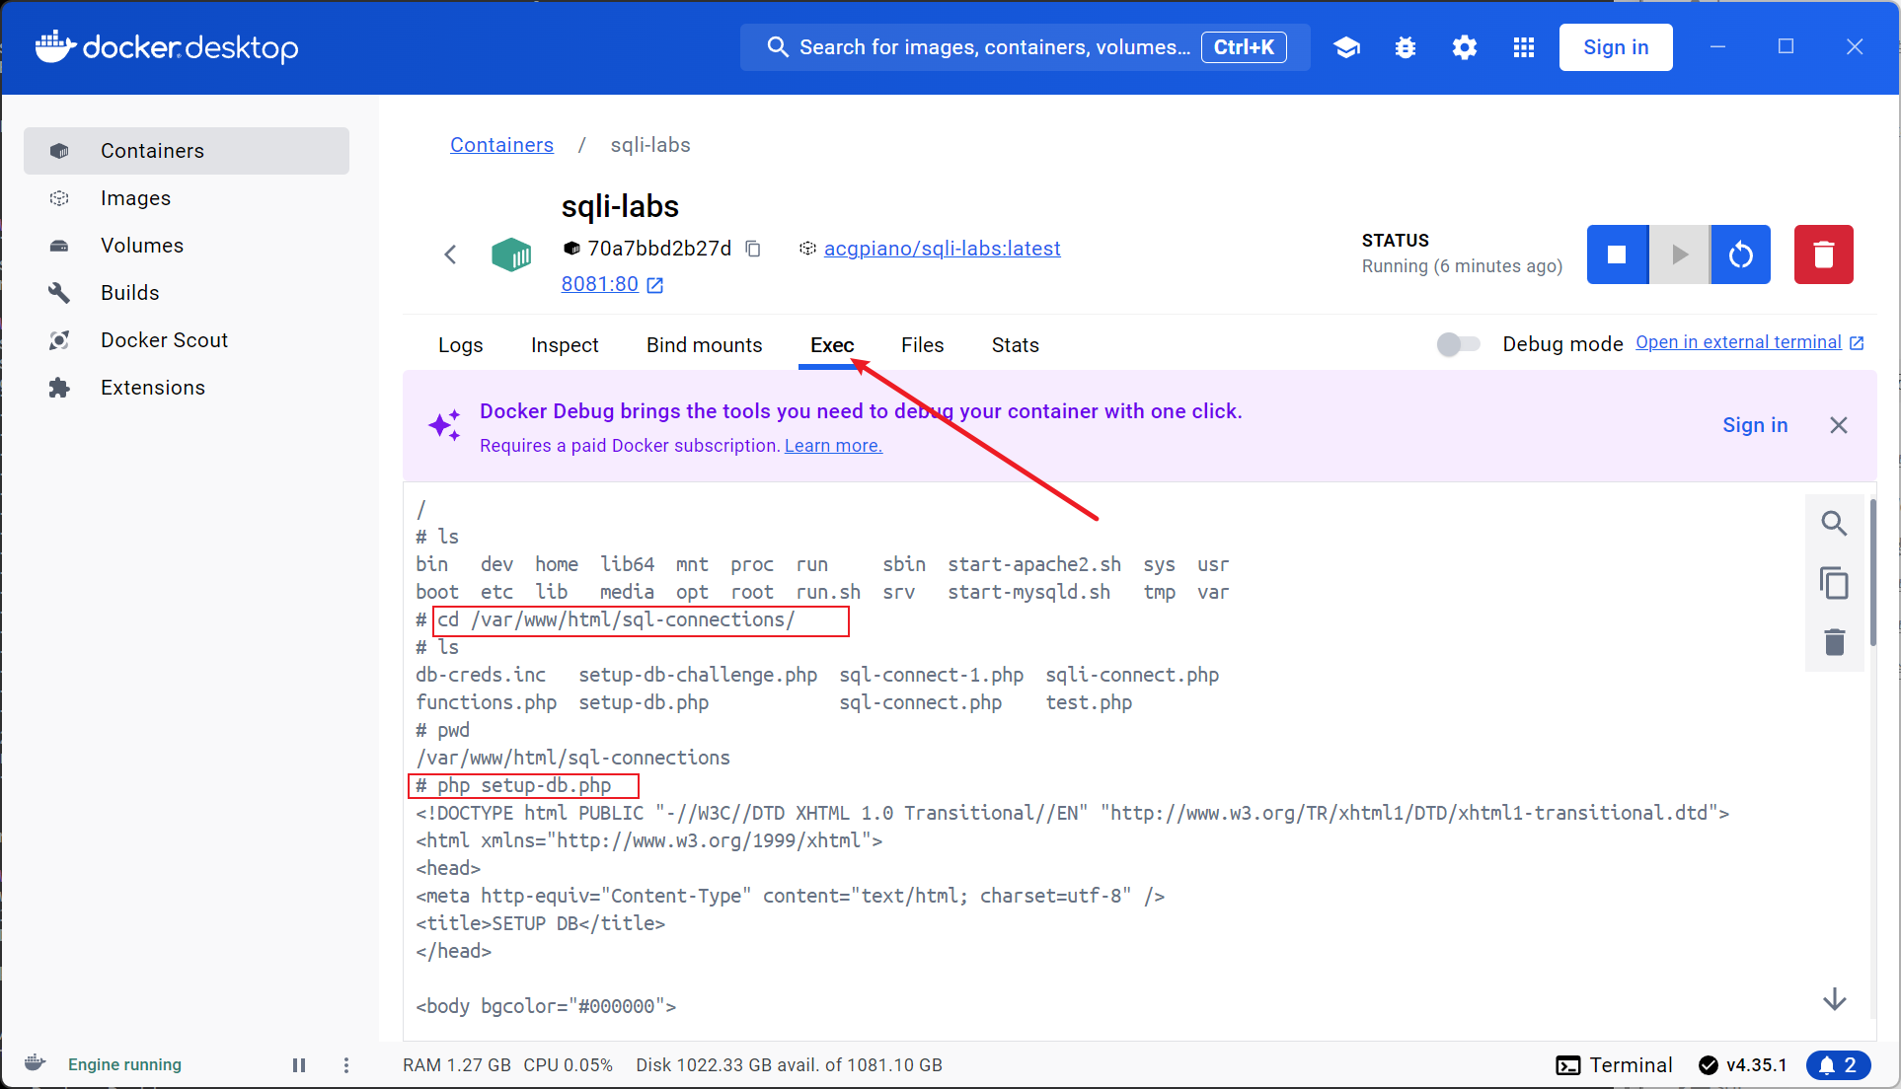This screenshot has height=1089, width=1901.
Task: Open Containers in the sidebar
Action: [x=187, y=151]
